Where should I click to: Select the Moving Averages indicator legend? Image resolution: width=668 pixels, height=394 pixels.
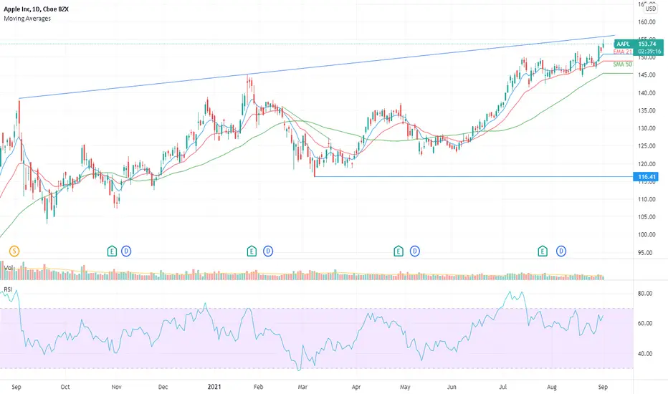pos(27,19)
